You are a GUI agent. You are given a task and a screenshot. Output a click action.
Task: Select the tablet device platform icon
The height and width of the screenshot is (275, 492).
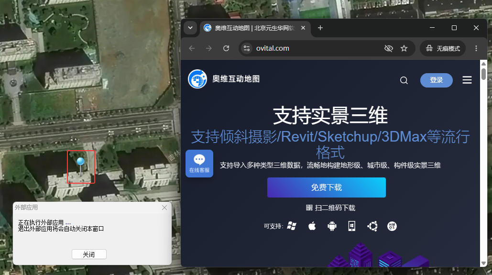coord(352,226)
